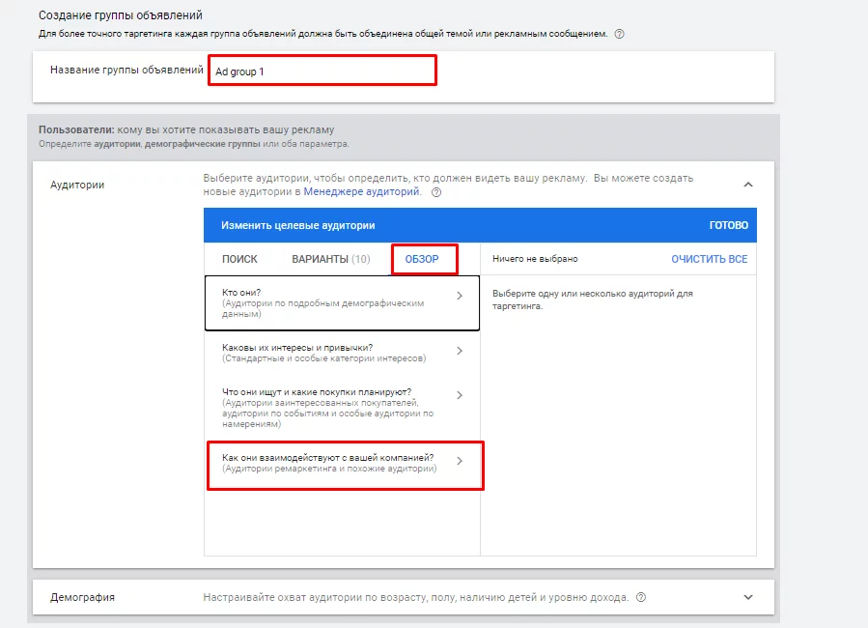The image size is (868, 628).
Task: Click help icon beside Менеджере аудиторий text
Action: click(436, 192)
